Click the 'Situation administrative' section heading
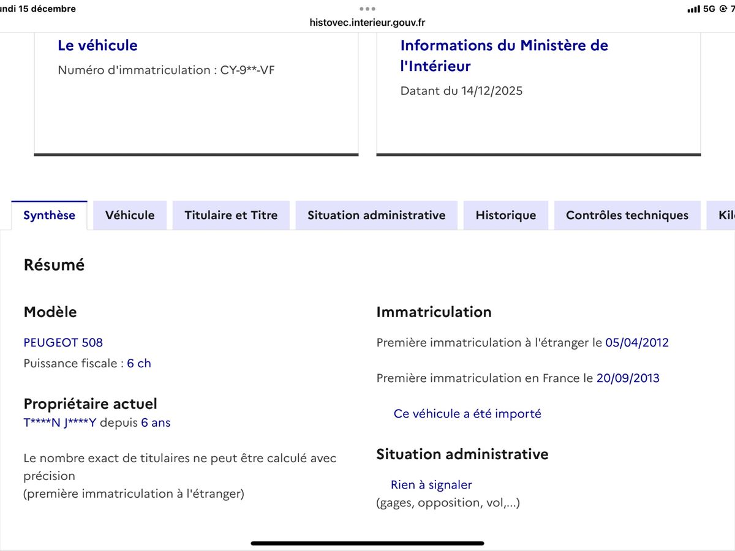 462,454
